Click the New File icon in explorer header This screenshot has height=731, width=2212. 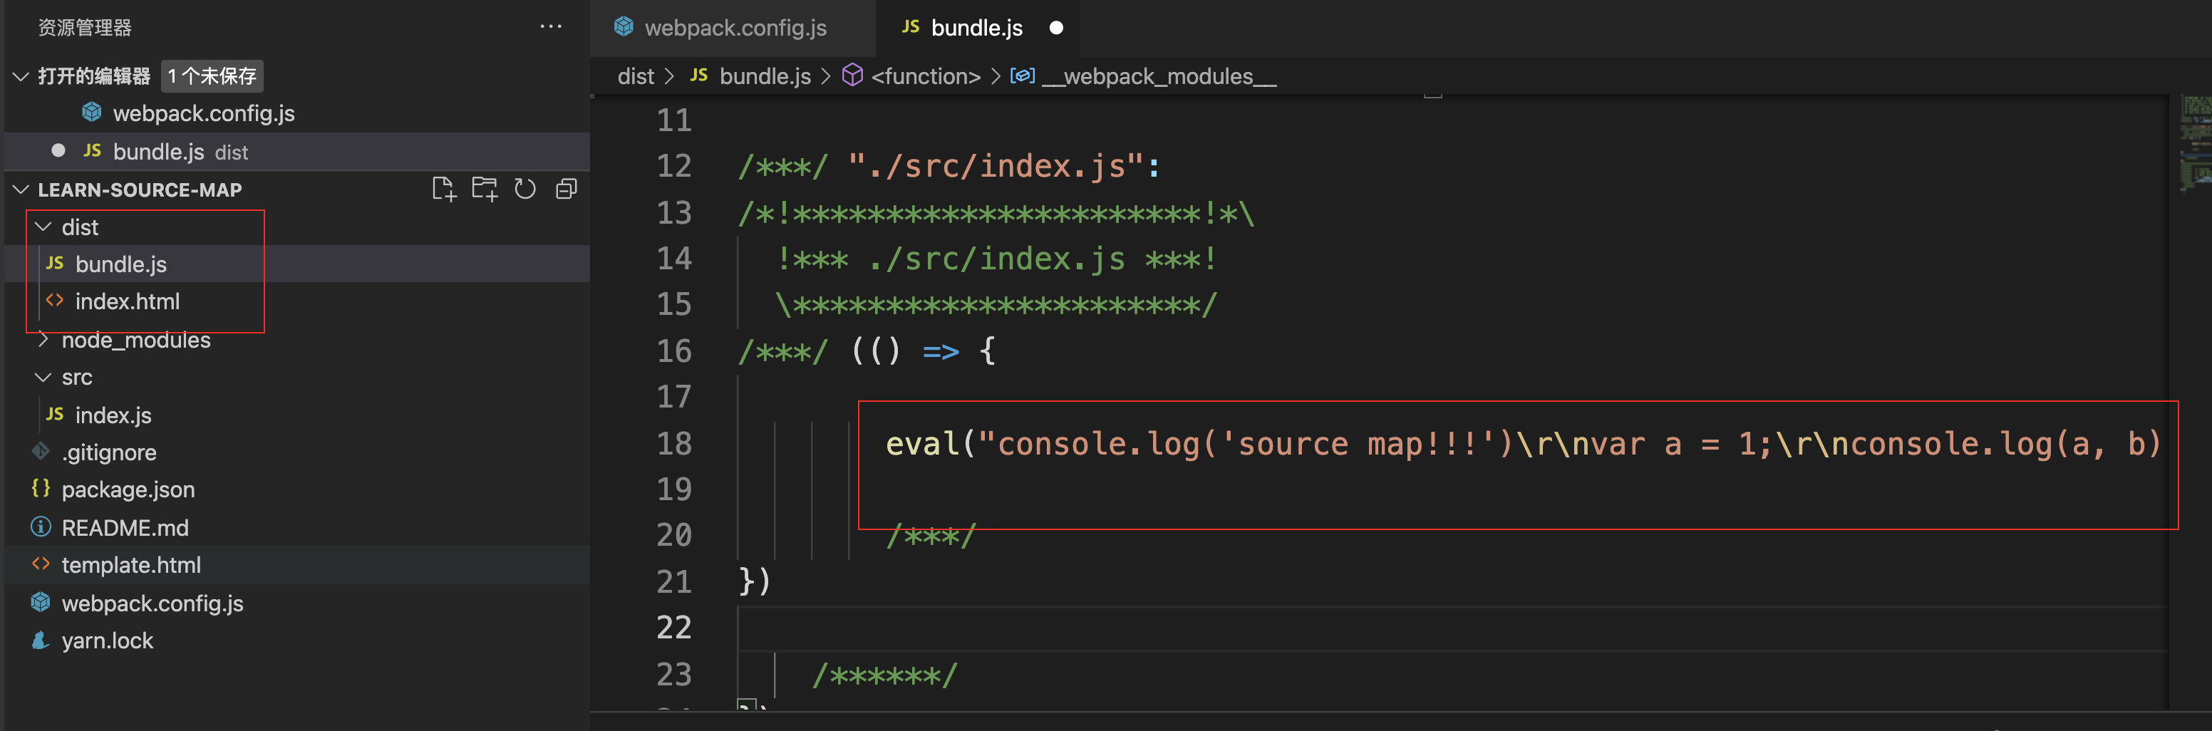click(x=443, y=189)
